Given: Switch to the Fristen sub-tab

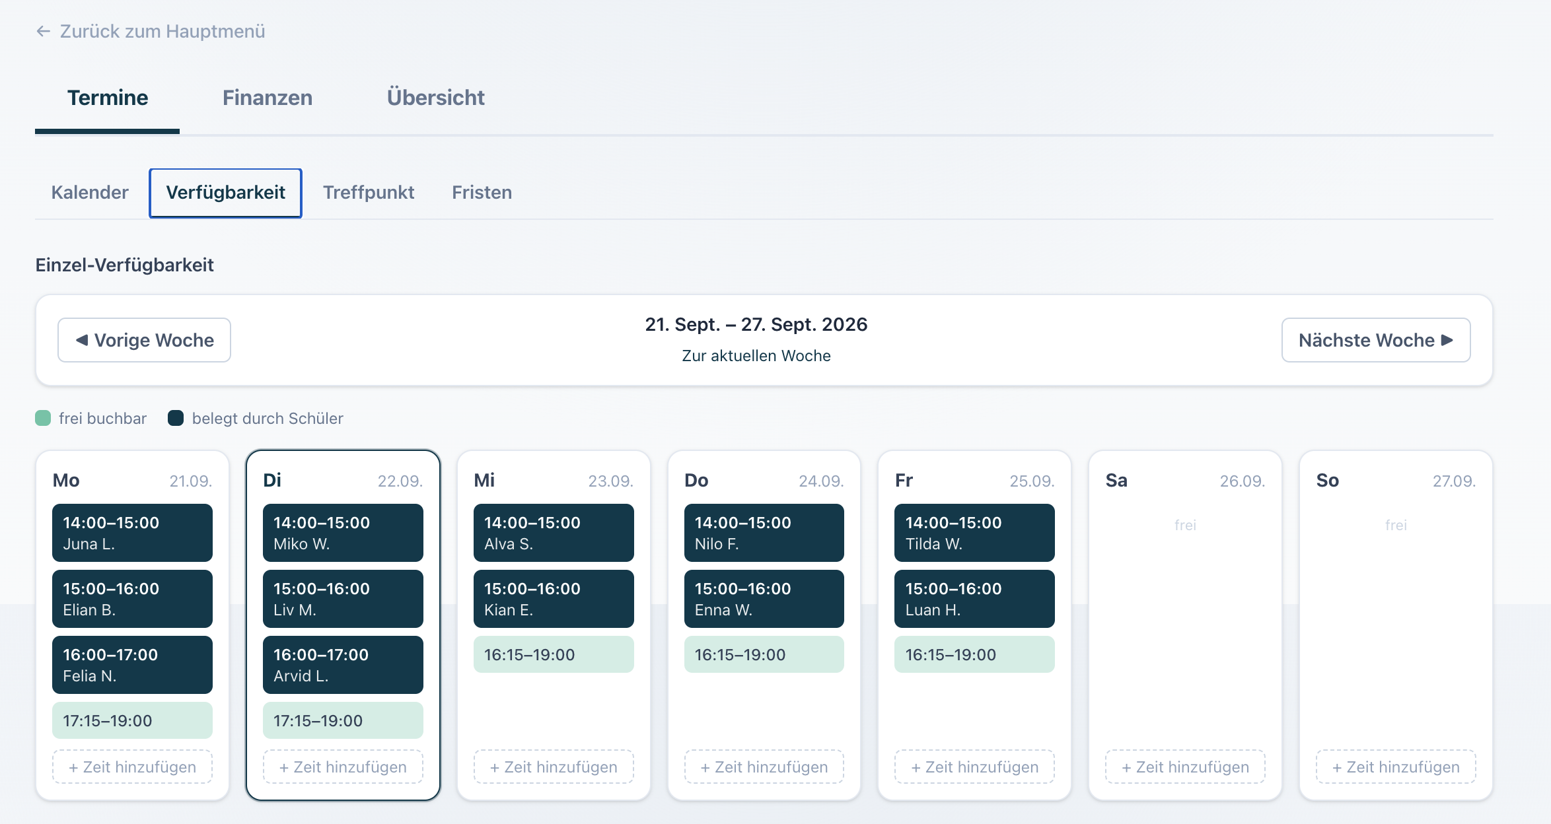Looking at the screenshot, I should click(482, 193).
